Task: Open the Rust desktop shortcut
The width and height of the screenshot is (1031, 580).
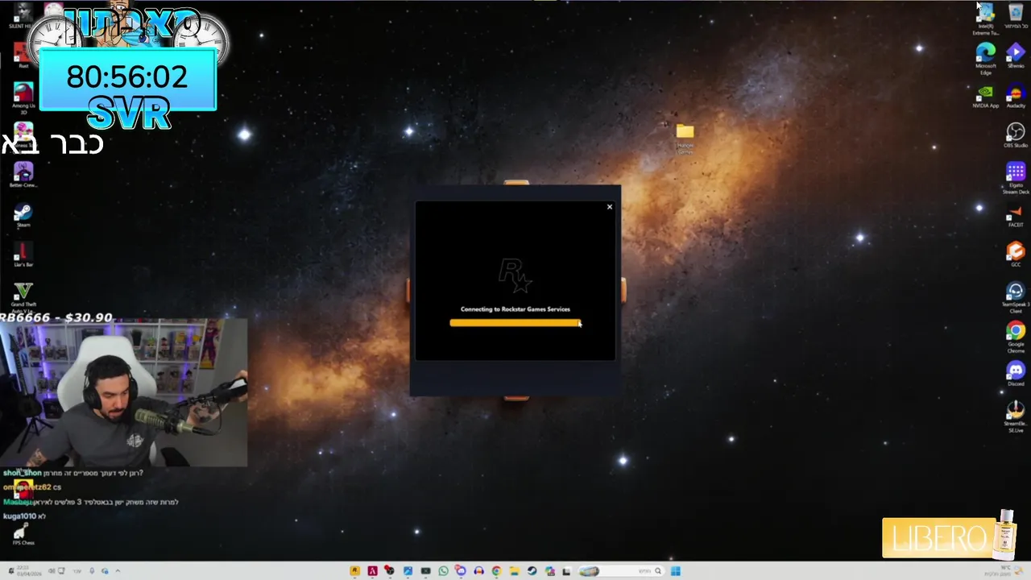Action: 23,55
